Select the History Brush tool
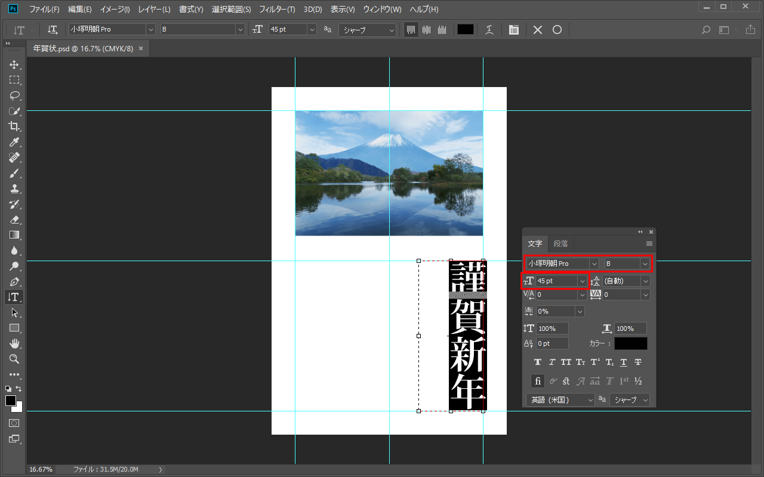The image size is (764, 477). pos(14,204)
